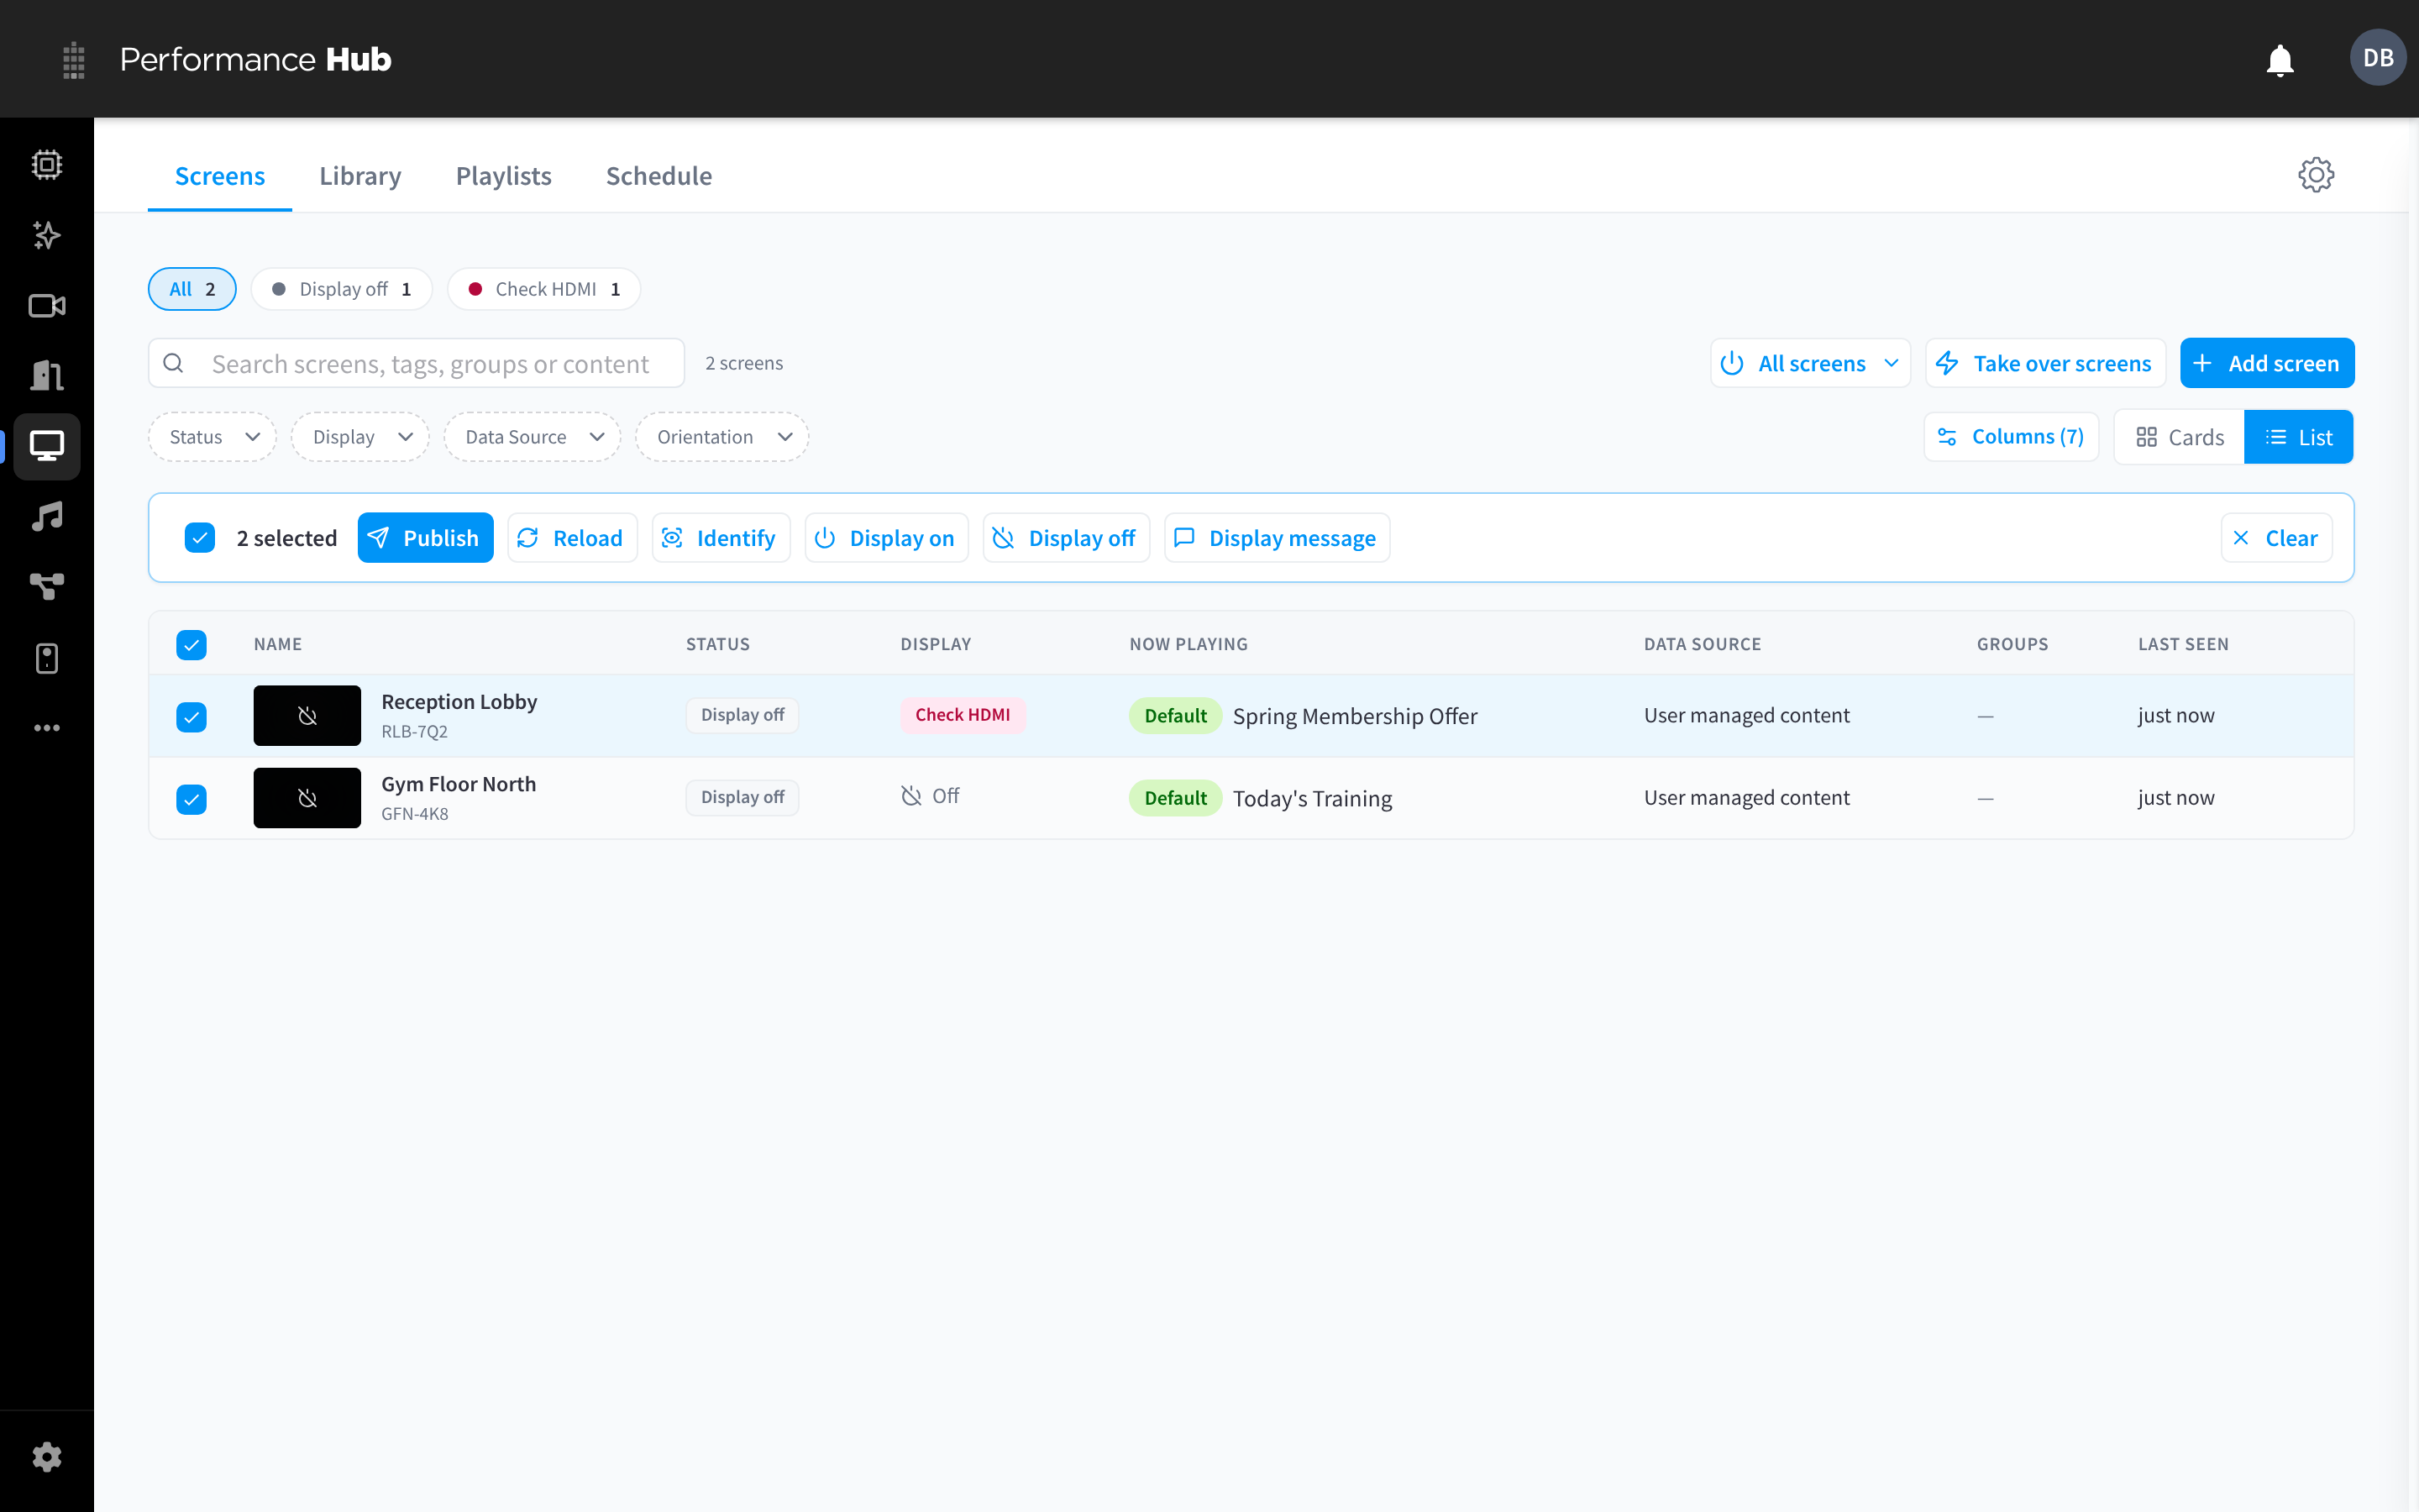Open the sparkle AI sidebar icon
Viewport: 2419px width, 1512px height.
pyautogui.click(x=47, y=235)
